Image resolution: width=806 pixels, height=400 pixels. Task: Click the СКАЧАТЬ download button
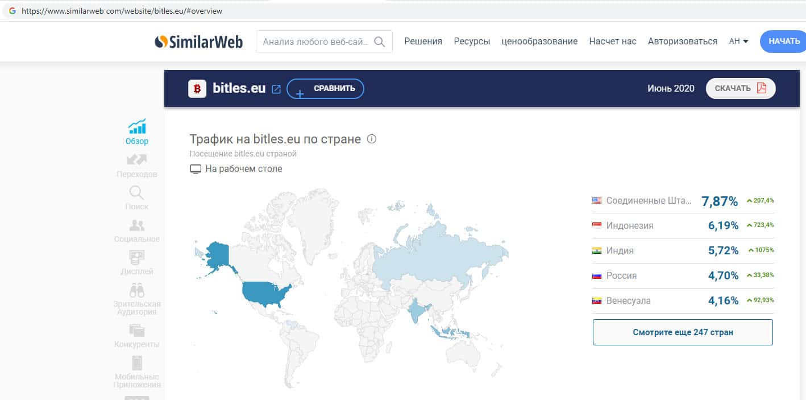click(x=741, y=88)
